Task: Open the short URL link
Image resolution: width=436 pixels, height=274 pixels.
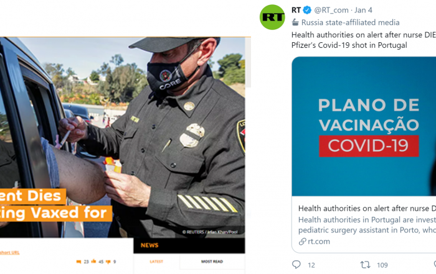Action: [x=9, y=252]
